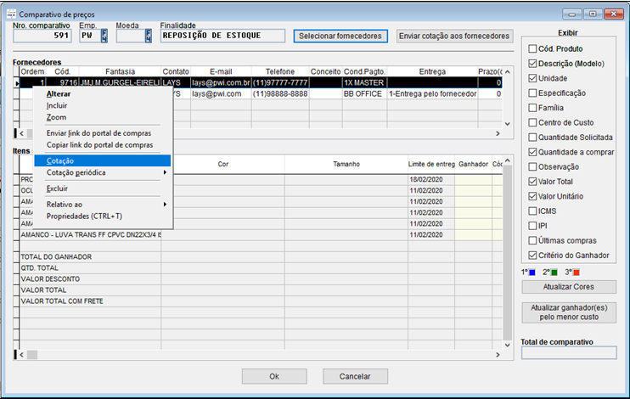Click the F4 lookup icon beside Moeda field
The image size is (630, 399).
[x=149, y=36]
